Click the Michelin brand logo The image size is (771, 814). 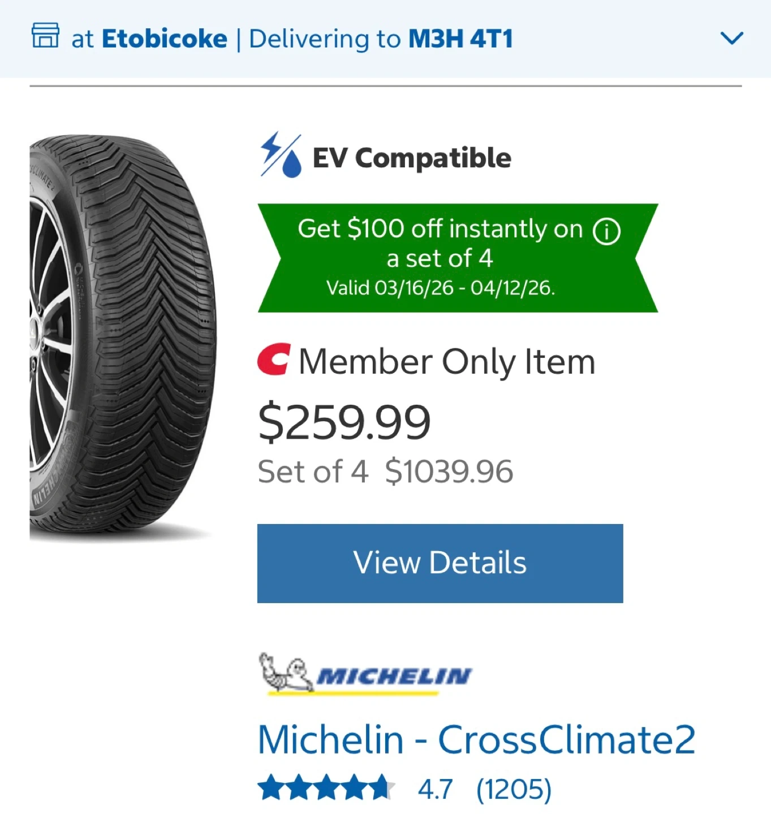pyautogui.click(x=365, y=674)
